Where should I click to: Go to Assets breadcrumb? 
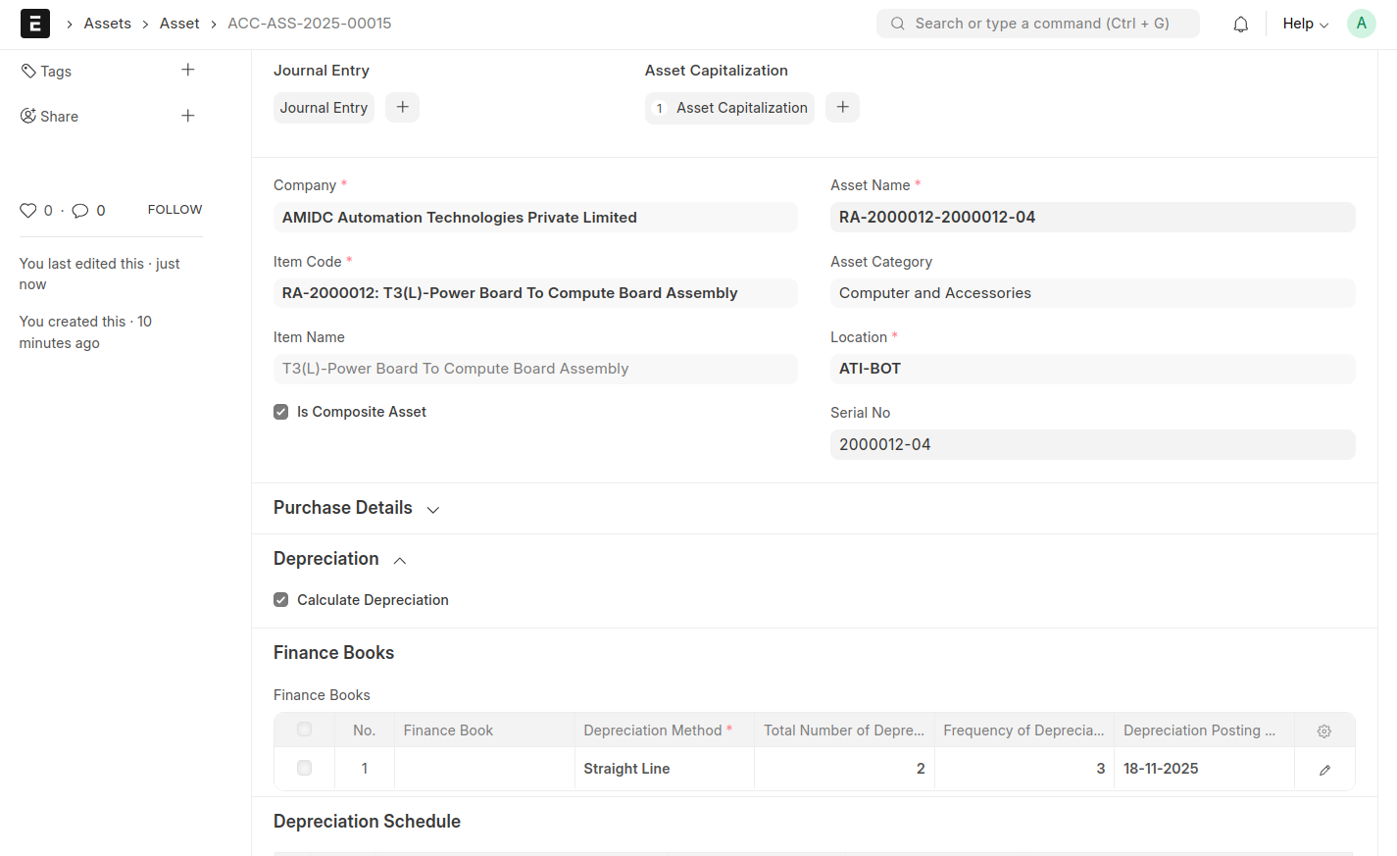(x=107, y=24)
